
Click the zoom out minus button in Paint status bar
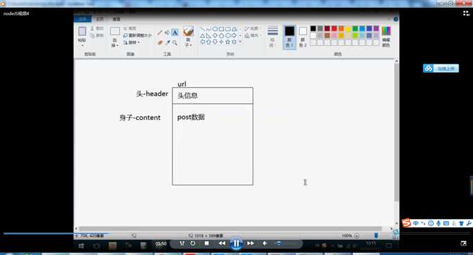pos(357,236)
